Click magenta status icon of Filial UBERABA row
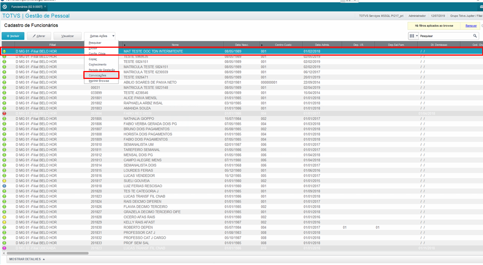 [5, 248]
